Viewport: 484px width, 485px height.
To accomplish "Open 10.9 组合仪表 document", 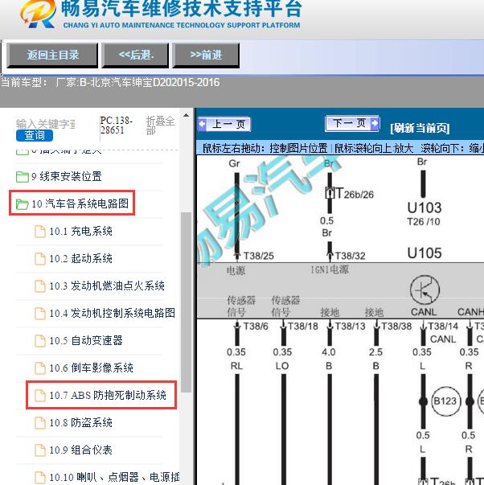I will tap(80, 450).
